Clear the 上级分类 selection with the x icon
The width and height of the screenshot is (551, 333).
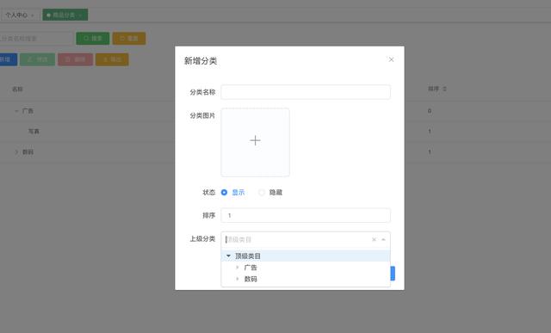pyautogui.click(x=374, y=239)
